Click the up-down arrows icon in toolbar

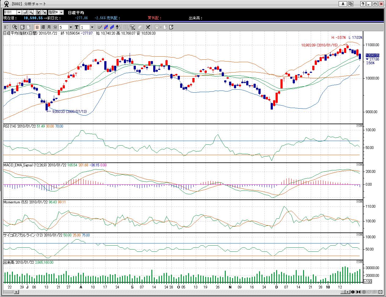pos(118,27)
